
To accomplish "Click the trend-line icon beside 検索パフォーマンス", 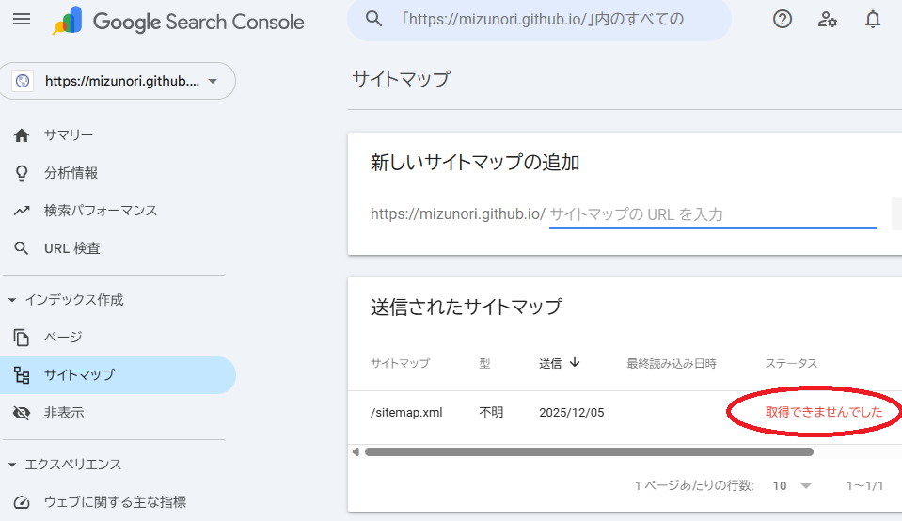I will tap(22, 211).
